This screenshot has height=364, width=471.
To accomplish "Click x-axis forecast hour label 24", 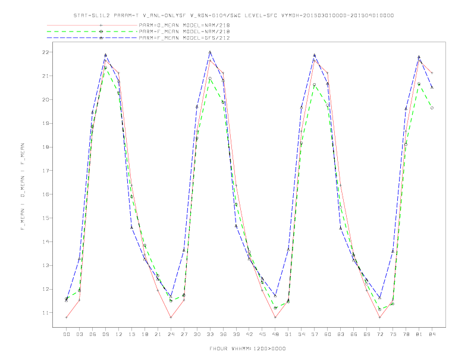I will point(171,334).
